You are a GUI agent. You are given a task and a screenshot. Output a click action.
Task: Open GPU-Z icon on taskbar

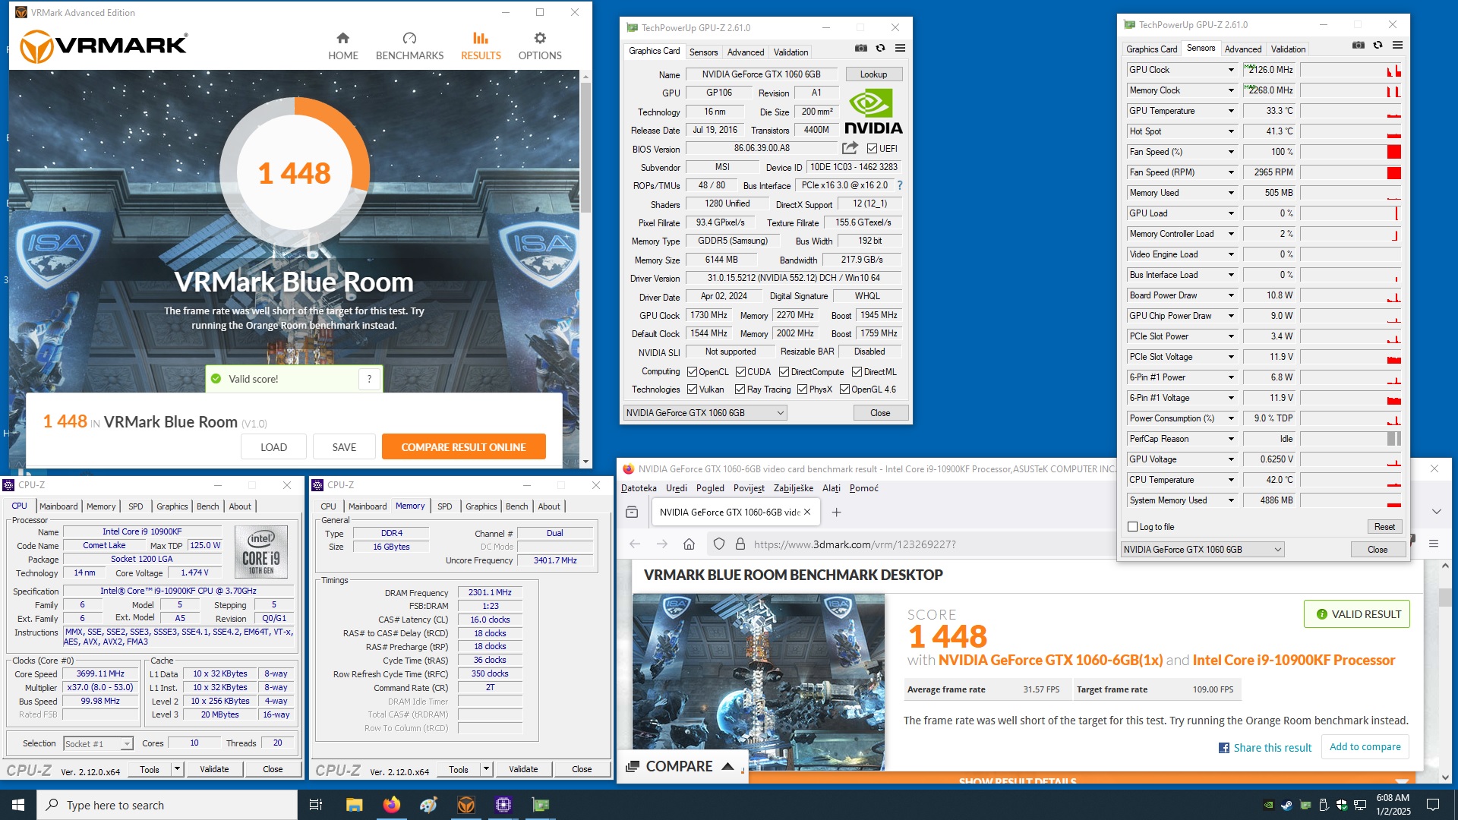pyautogui.click(x=540, y=805)
